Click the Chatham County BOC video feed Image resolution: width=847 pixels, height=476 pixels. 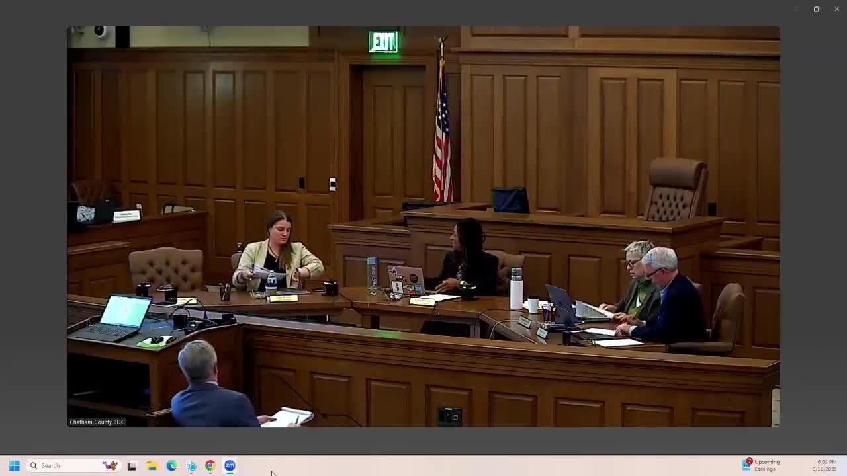pyautogui.click(x=423, y=226)
